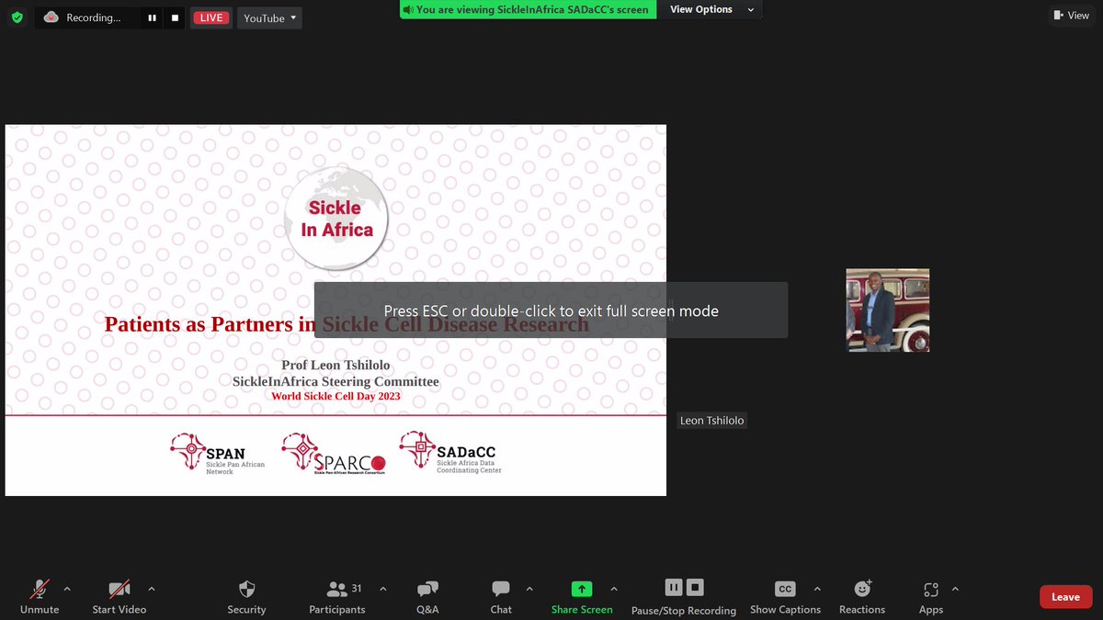Click 'SickleInAfrica Steering Committee' text

click(335, 381)
